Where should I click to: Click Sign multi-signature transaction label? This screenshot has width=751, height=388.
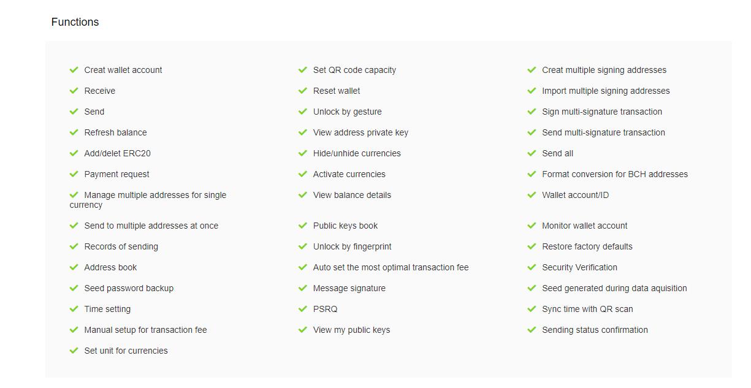601,112
